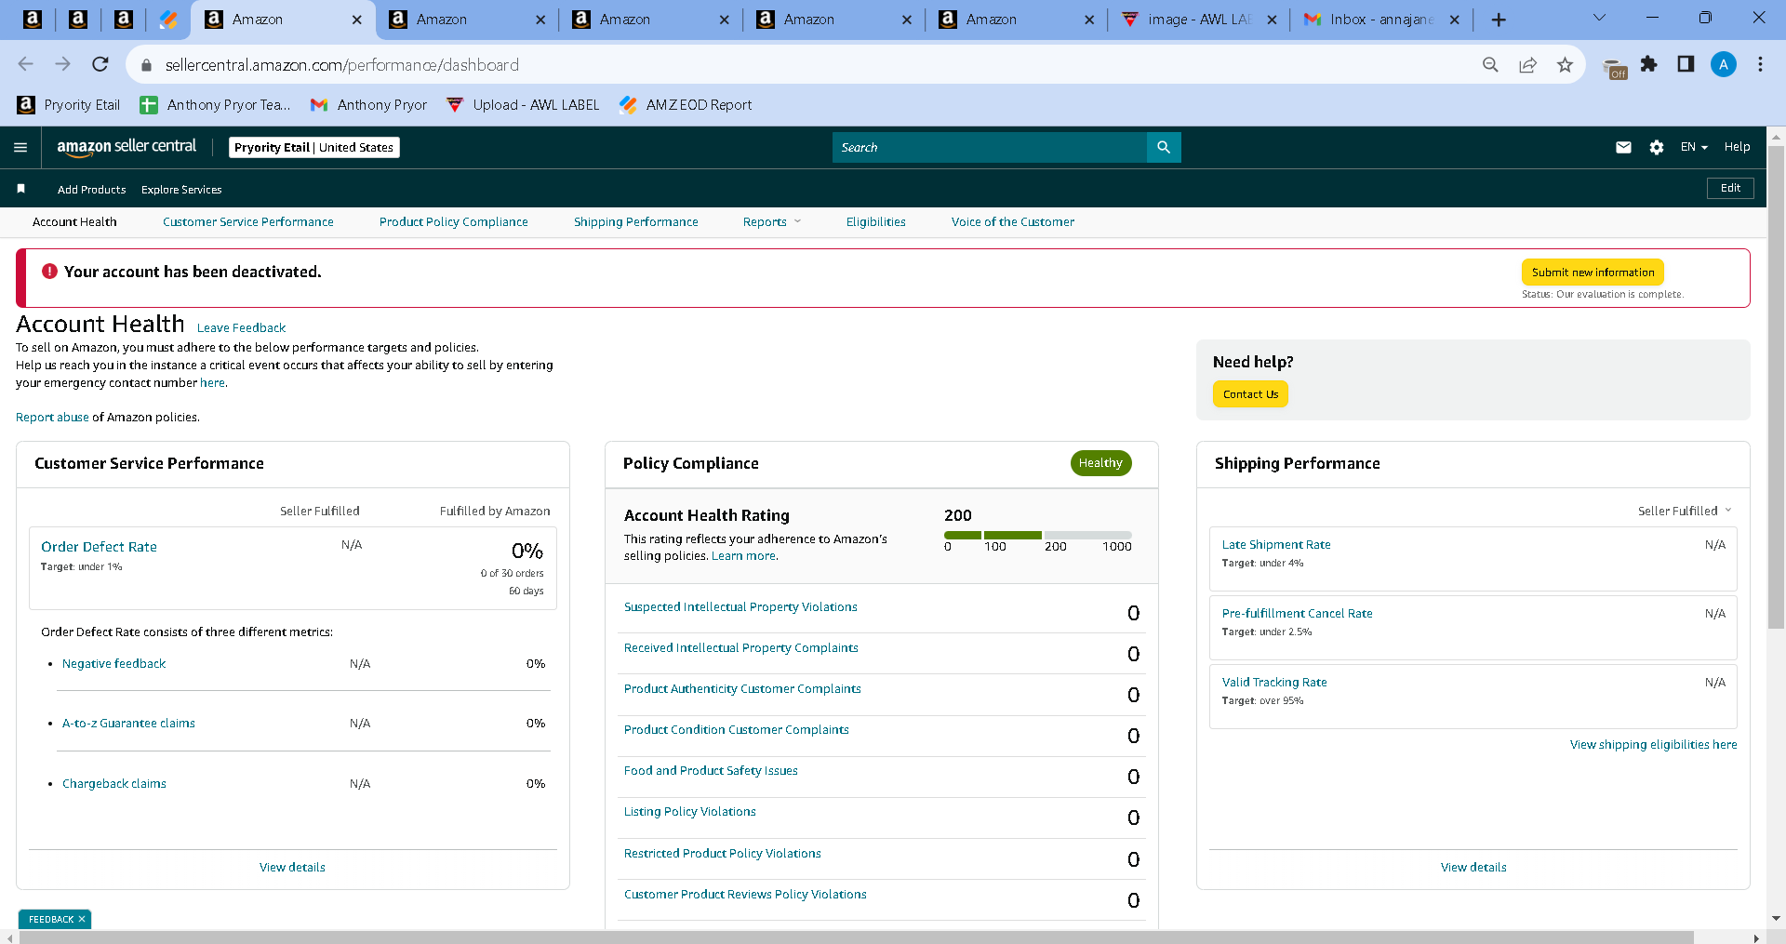Click the extension icon with the Off badge
Image resolution: width=1786 pixels, height=944 pixels.
tap(1615, 68)
